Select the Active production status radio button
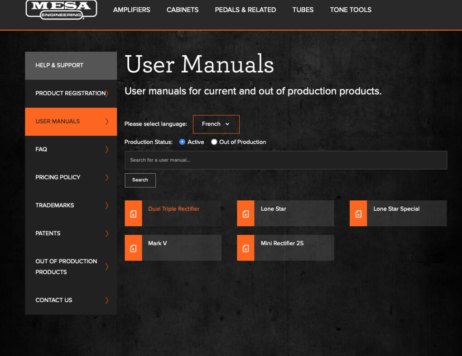The width and height of the screenshot is (462, 356). click(x=182, y=142)
